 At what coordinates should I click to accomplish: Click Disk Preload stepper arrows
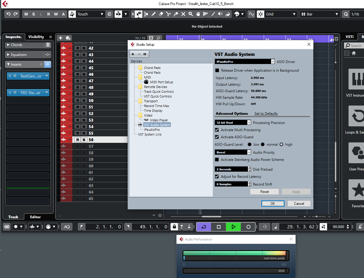(x=249, y=169)
